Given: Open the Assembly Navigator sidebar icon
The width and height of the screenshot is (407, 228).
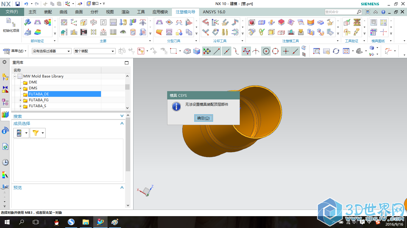Looking at the screenshot, I should [5, 77].
